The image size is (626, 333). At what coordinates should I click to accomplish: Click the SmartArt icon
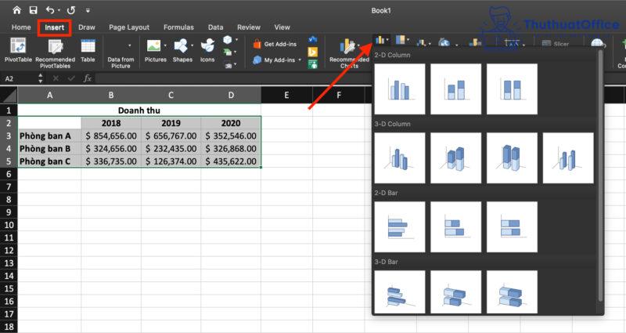pyautogui.click(x=227, y=52)
